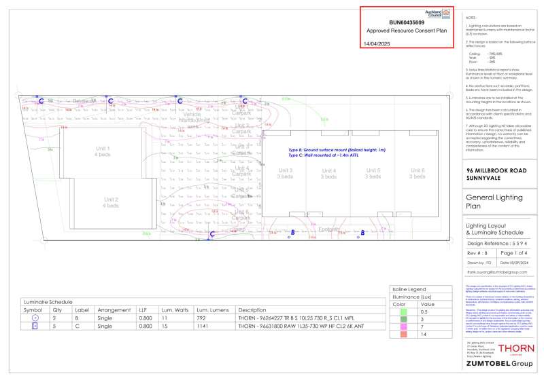
Task: Select the left B bollard marker near Footpath
Action: (292, 232)
